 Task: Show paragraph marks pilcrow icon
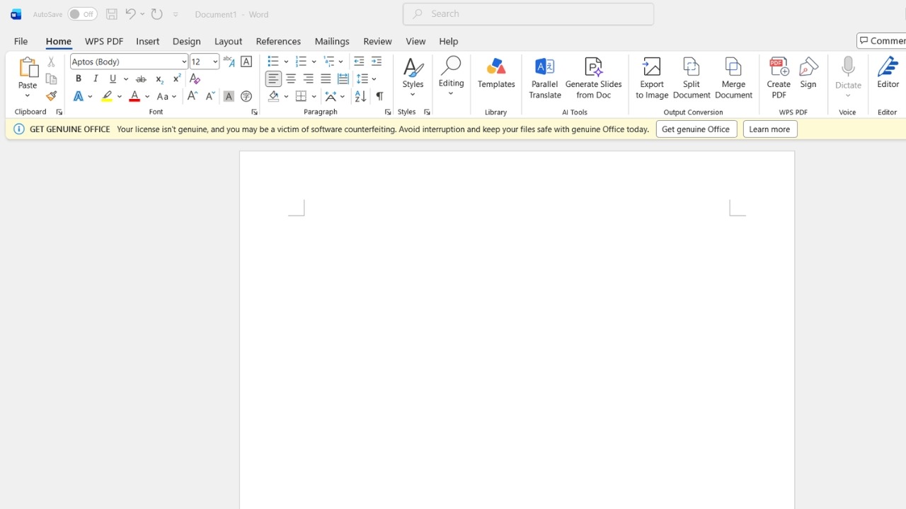(x=379, y=96)
